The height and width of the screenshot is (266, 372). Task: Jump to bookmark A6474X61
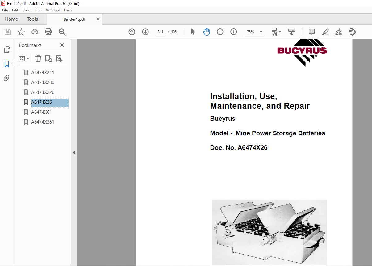pyautogui.click(x=41, y=112)
